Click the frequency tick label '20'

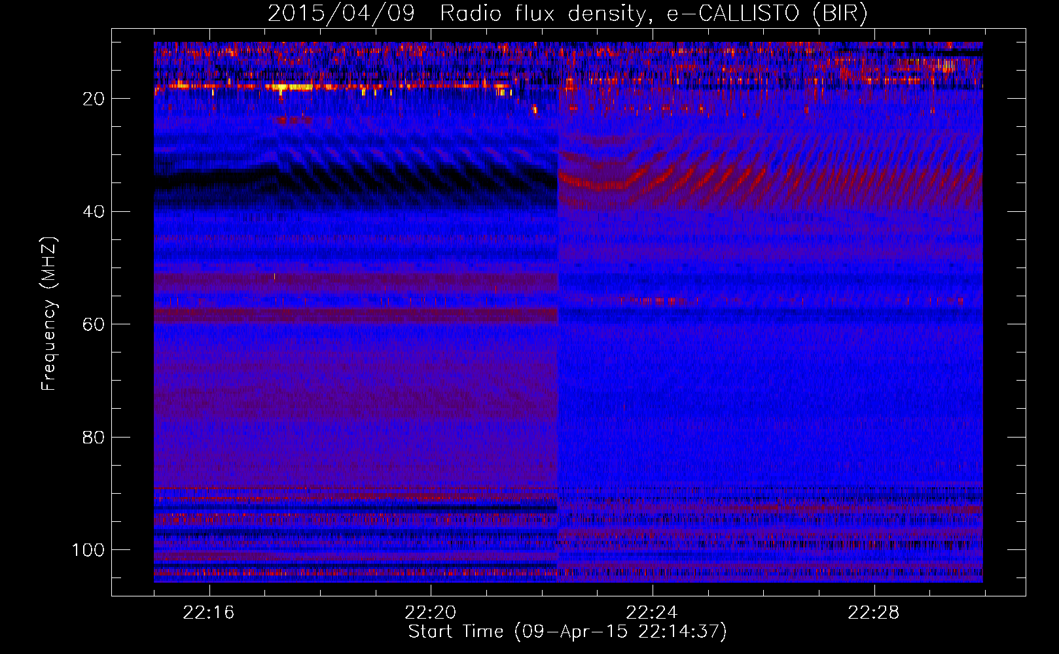click(94, 99)
